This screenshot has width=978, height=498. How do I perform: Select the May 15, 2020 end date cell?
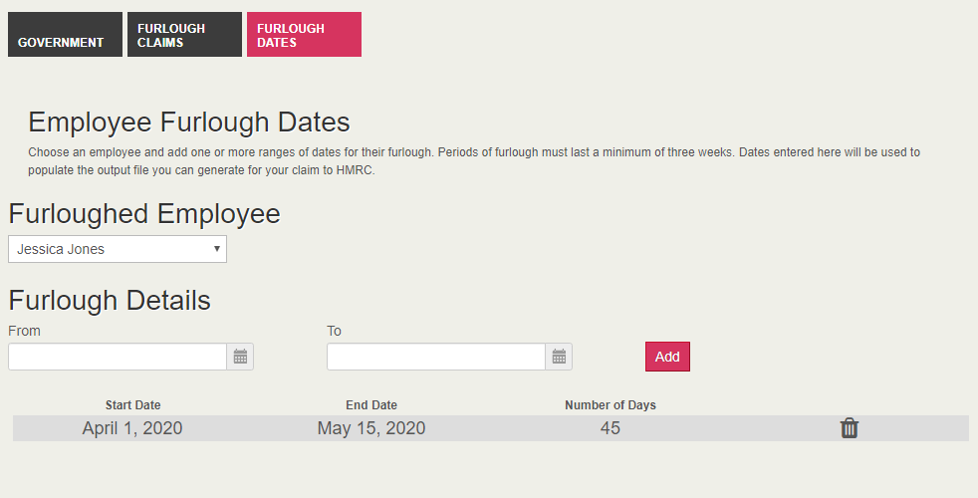[371, 428]
